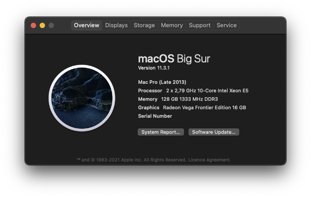Open the Service tab

pos(227,25)
